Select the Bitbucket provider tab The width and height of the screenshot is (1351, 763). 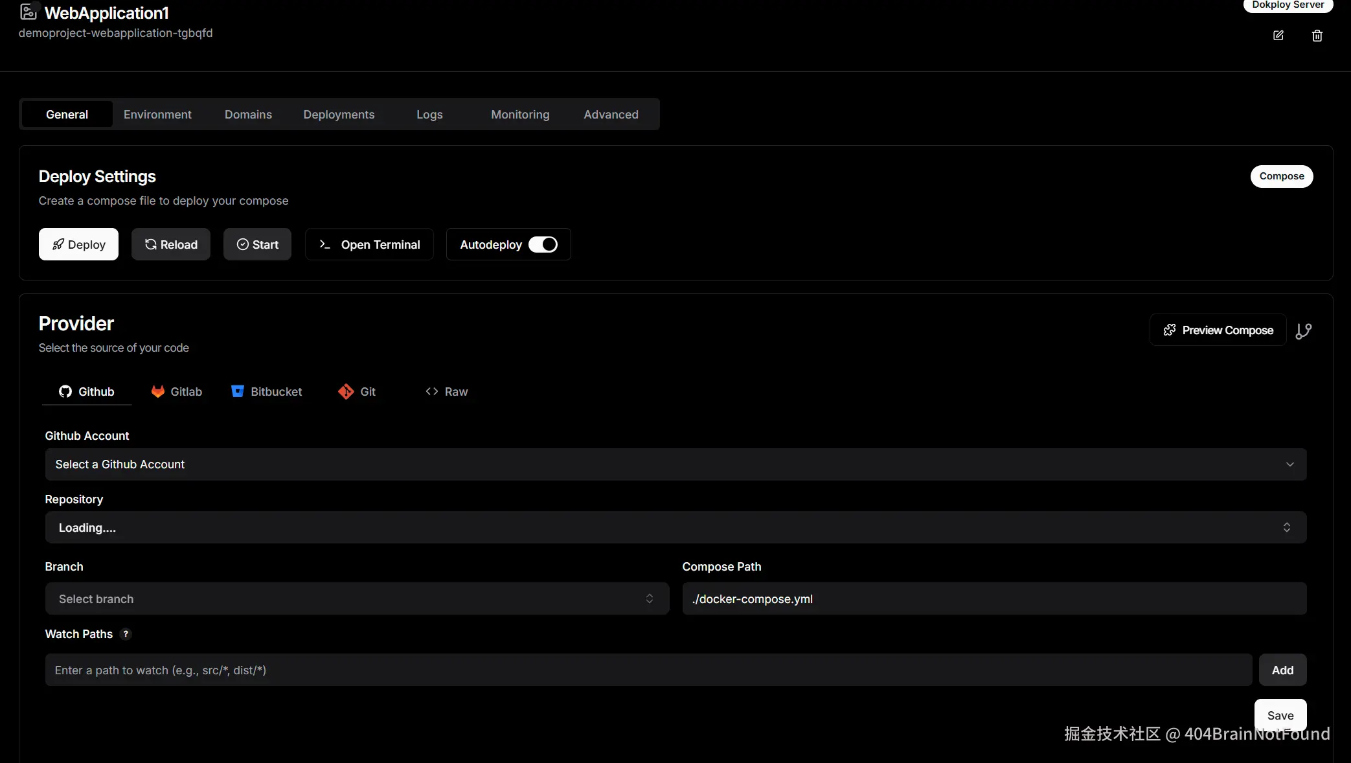point(267,392)
